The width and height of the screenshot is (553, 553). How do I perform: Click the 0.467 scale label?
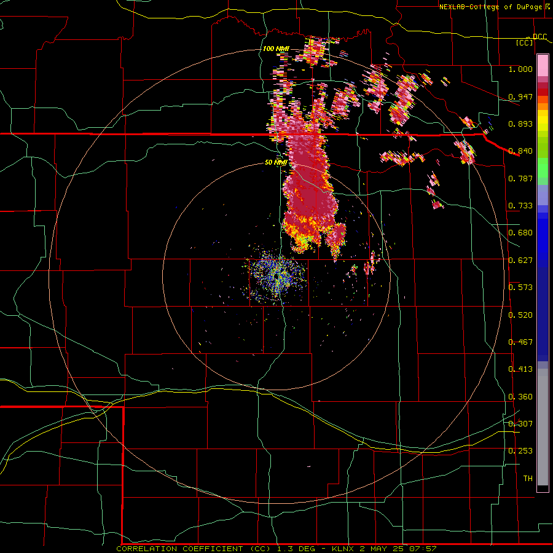tap(520, 342)
